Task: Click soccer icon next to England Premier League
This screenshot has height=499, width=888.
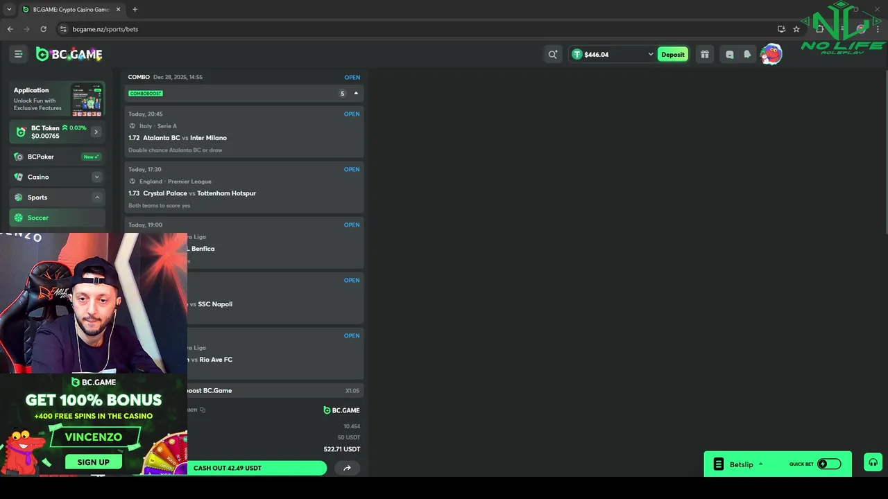Action: 133,182
